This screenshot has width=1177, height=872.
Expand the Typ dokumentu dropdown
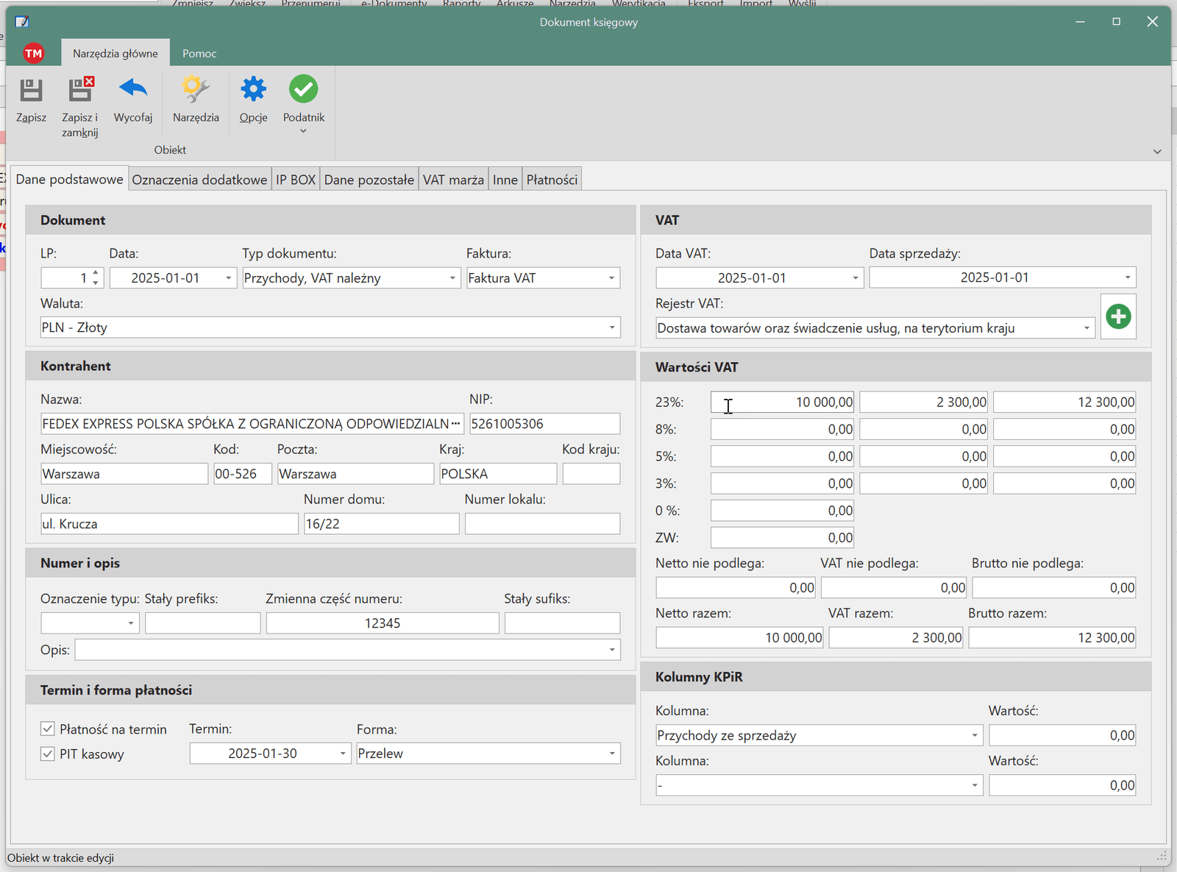(x=452, y=278)
